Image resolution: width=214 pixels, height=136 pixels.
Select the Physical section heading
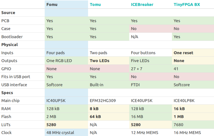coord(9,45)
